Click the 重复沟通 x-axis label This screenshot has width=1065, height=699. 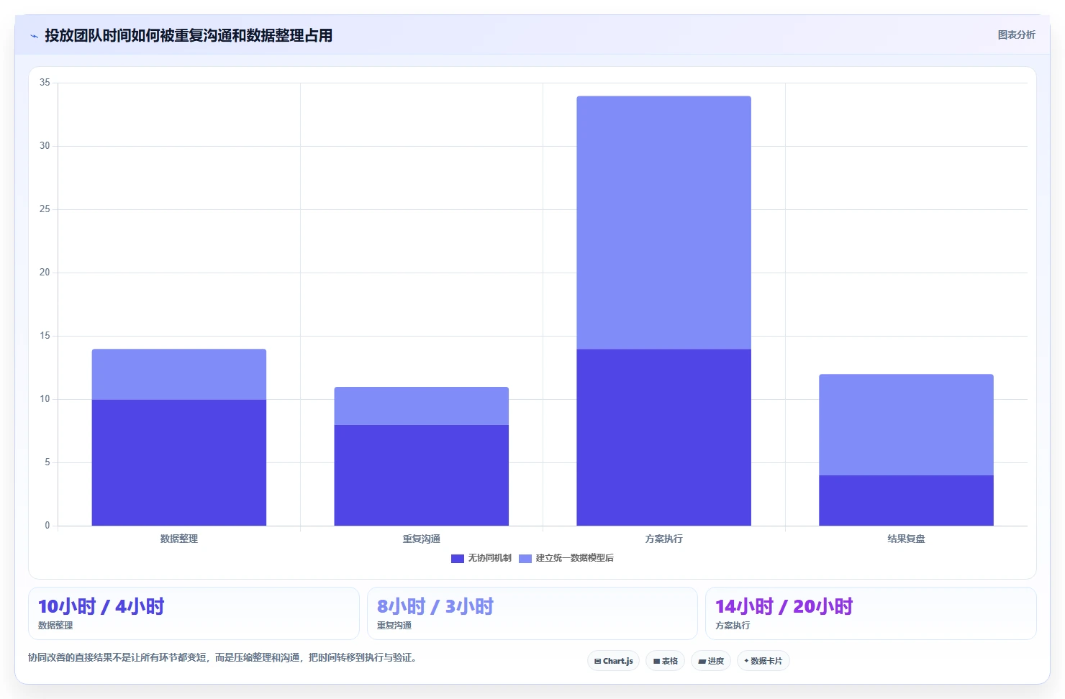click(422, 539)
